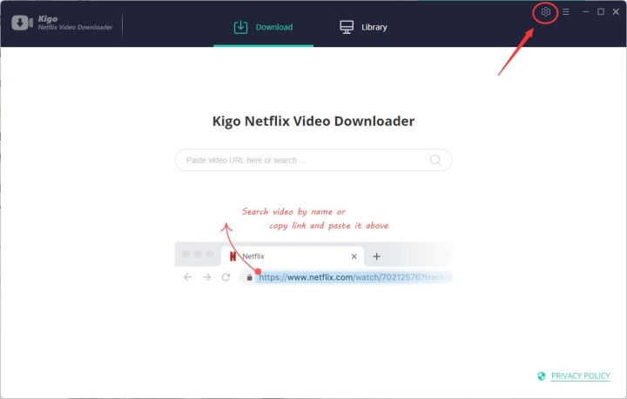Click the privacy shield icon

point(542,376)
